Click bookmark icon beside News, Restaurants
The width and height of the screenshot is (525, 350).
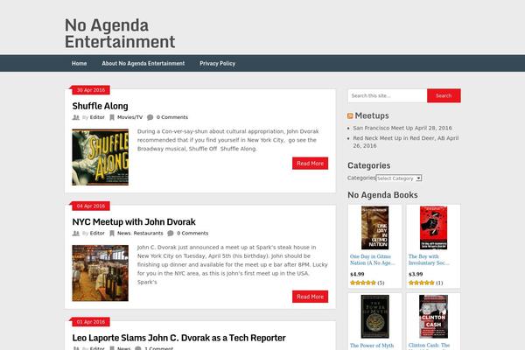point(112,233)
